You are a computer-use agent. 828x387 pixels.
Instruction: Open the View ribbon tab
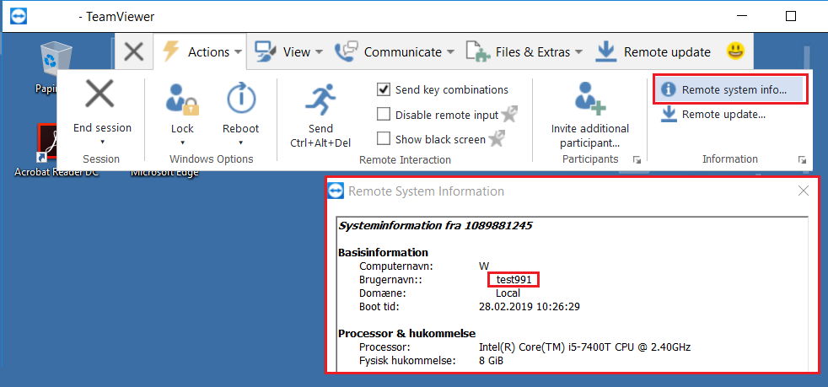coord(288,51)
